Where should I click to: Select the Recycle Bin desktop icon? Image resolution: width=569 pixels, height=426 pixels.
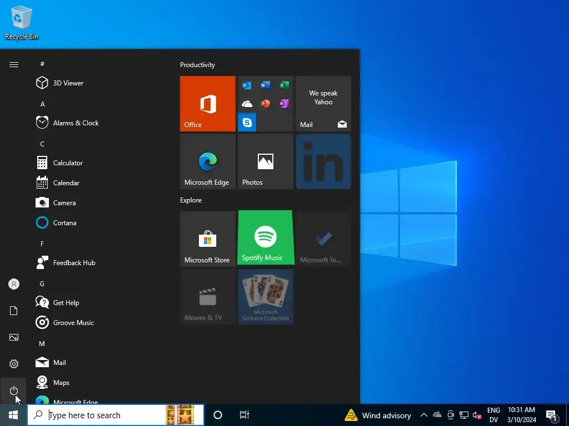[22, 22]
